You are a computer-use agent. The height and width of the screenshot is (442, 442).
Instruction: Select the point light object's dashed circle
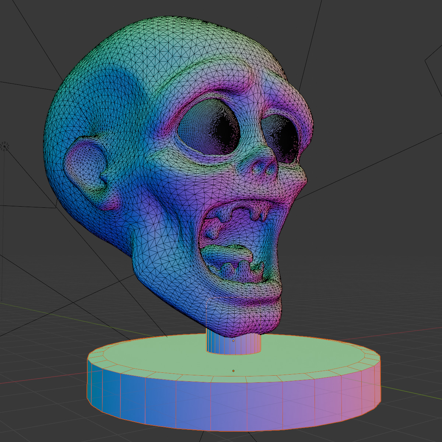(x=4, y=147)
